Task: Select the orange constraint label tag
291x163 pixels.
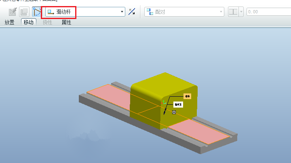Action: coord(187,96)
